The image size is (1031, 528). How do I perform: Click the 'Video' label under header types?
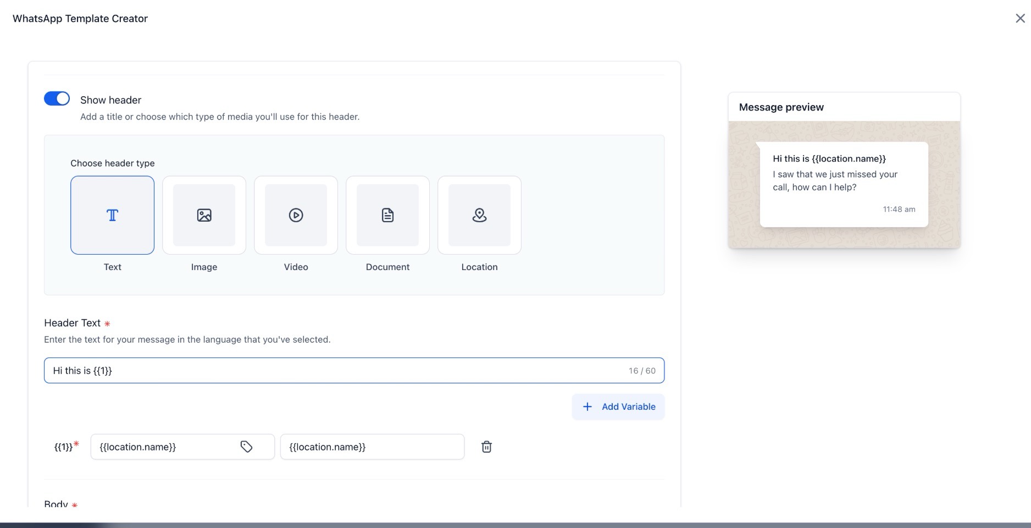296,267
